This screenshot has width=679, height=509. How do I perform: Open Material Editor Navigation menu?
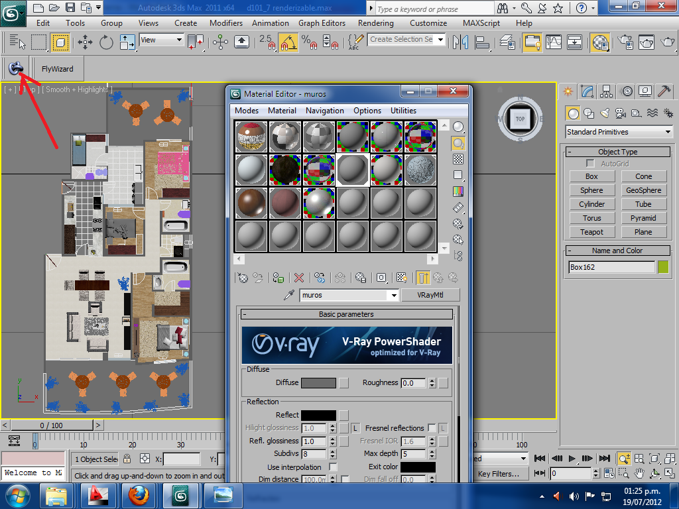324,111
